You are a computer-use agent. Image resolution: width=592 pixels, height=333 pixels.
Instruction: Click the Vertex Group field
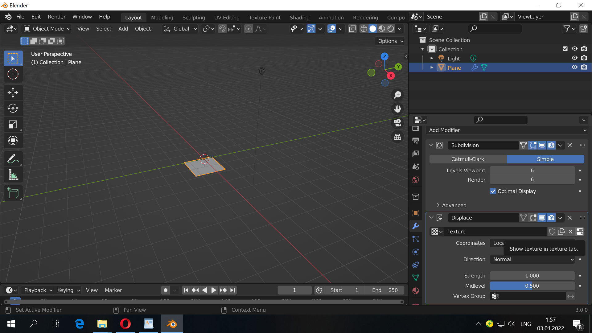(x=528, y=296)
